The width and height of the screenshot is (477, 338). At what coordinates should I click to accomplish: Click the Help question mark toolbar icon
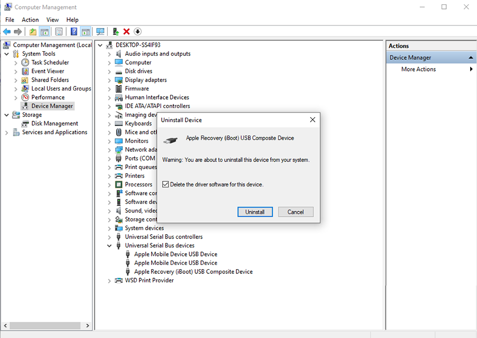(74, 32)
